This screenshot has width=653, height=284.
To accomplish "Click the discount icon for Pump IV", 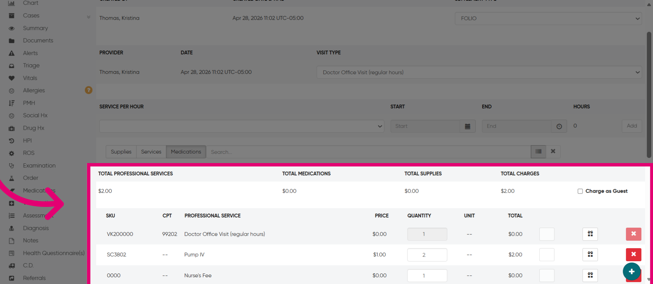I will click(590, 254).
